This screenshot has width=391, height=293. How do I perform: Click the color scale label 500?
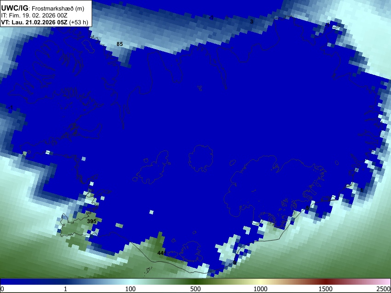[x=195, y=289]
